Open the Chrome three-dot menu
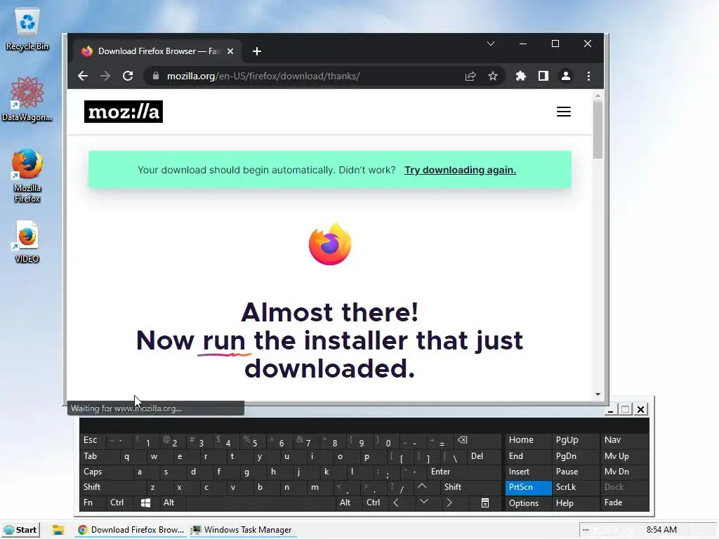 point(589,76)
